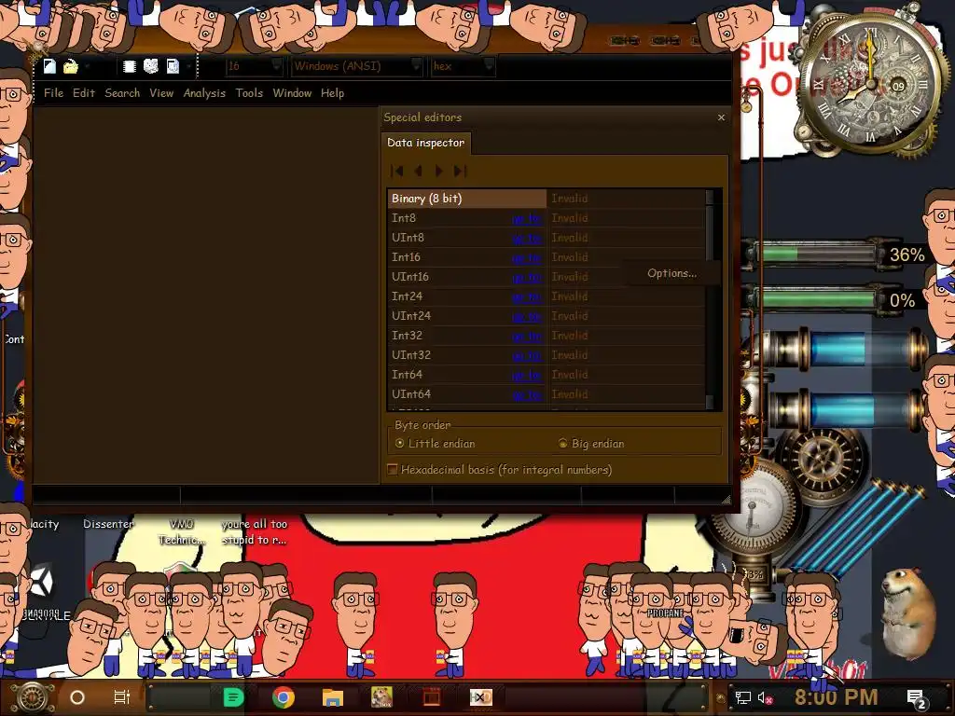
Task: Open the View menu
Action: [x=161, y=92]
